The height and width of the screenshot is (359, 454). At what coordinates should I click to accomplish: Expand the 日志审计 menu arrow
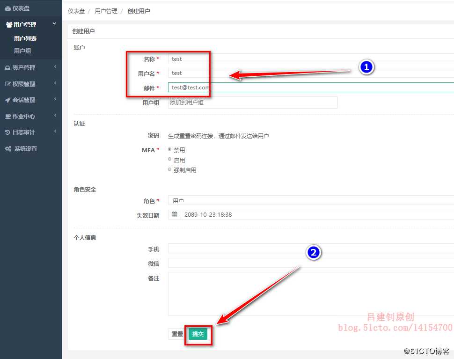pyautogui.click(x=55, y=132)
